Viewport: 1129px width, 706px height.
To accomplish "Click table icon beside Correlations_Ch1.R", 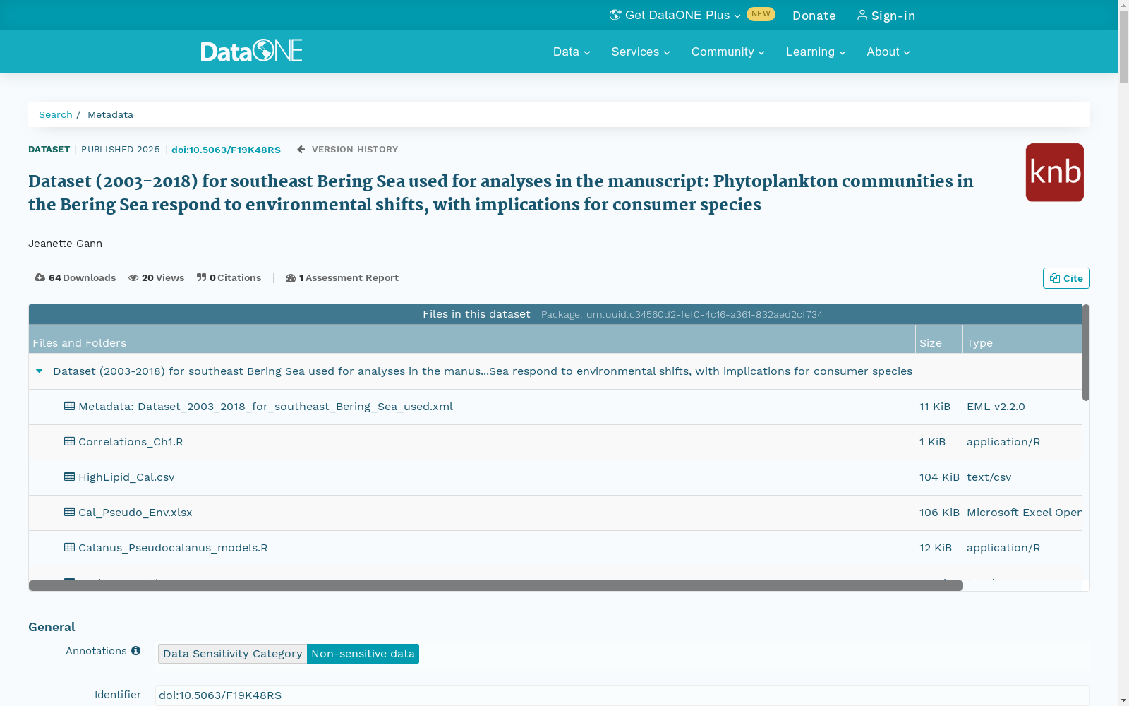I will pyautogui.click(x=69, y=441).
